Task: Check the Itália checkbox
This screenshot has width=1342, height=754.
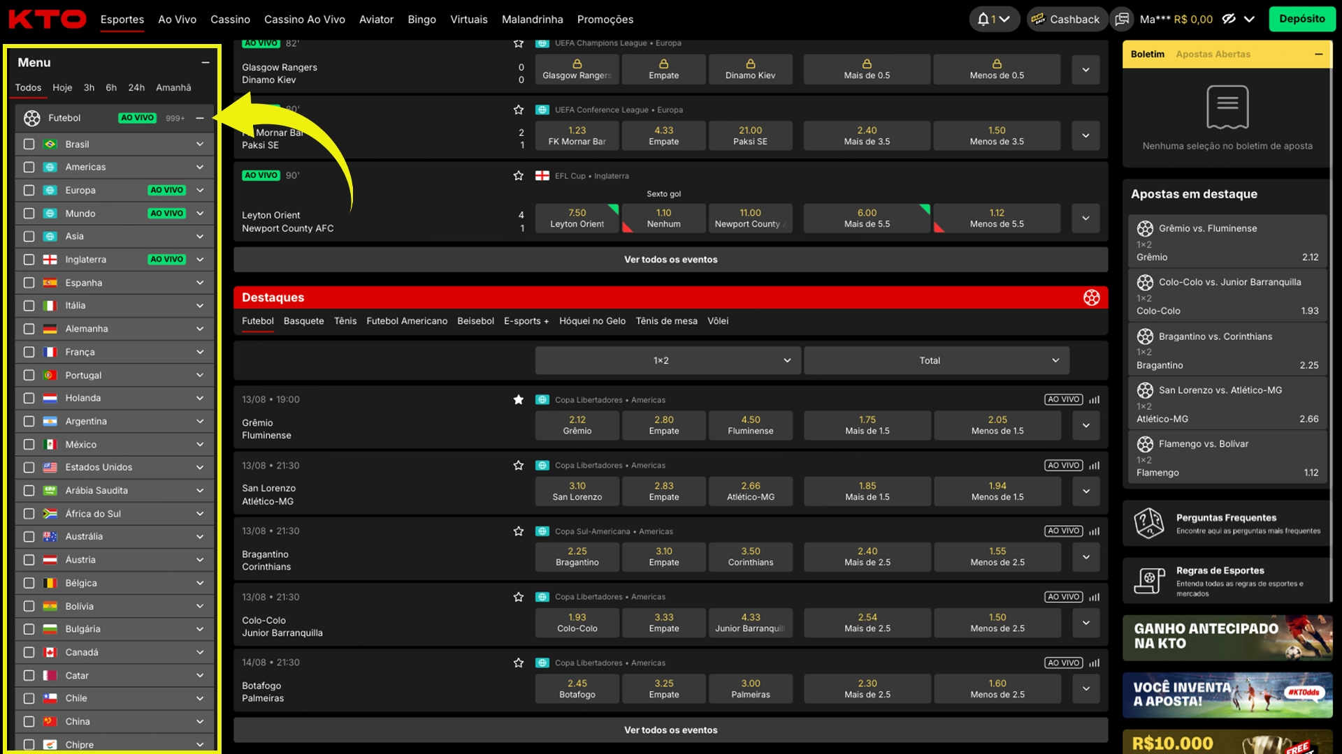Action: tap(29, 306)
